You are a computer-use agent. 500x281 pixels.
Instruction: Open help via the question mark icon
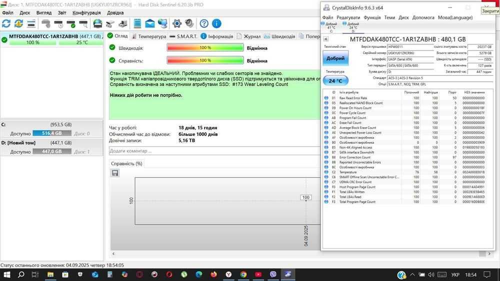click(204, 23)
